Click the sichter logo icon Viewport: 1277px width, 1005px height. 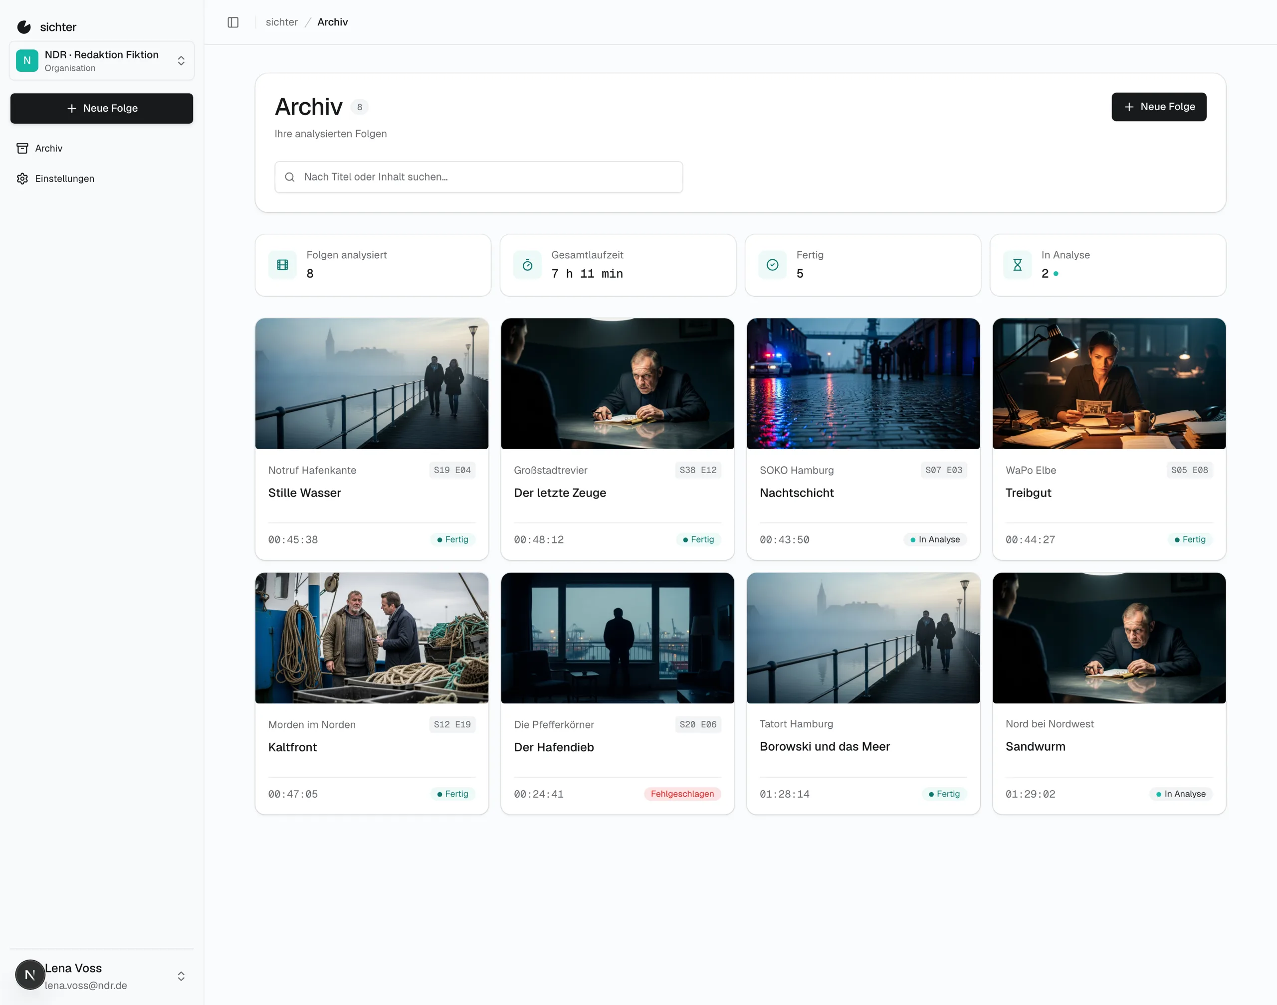click(x=24, y=27)
